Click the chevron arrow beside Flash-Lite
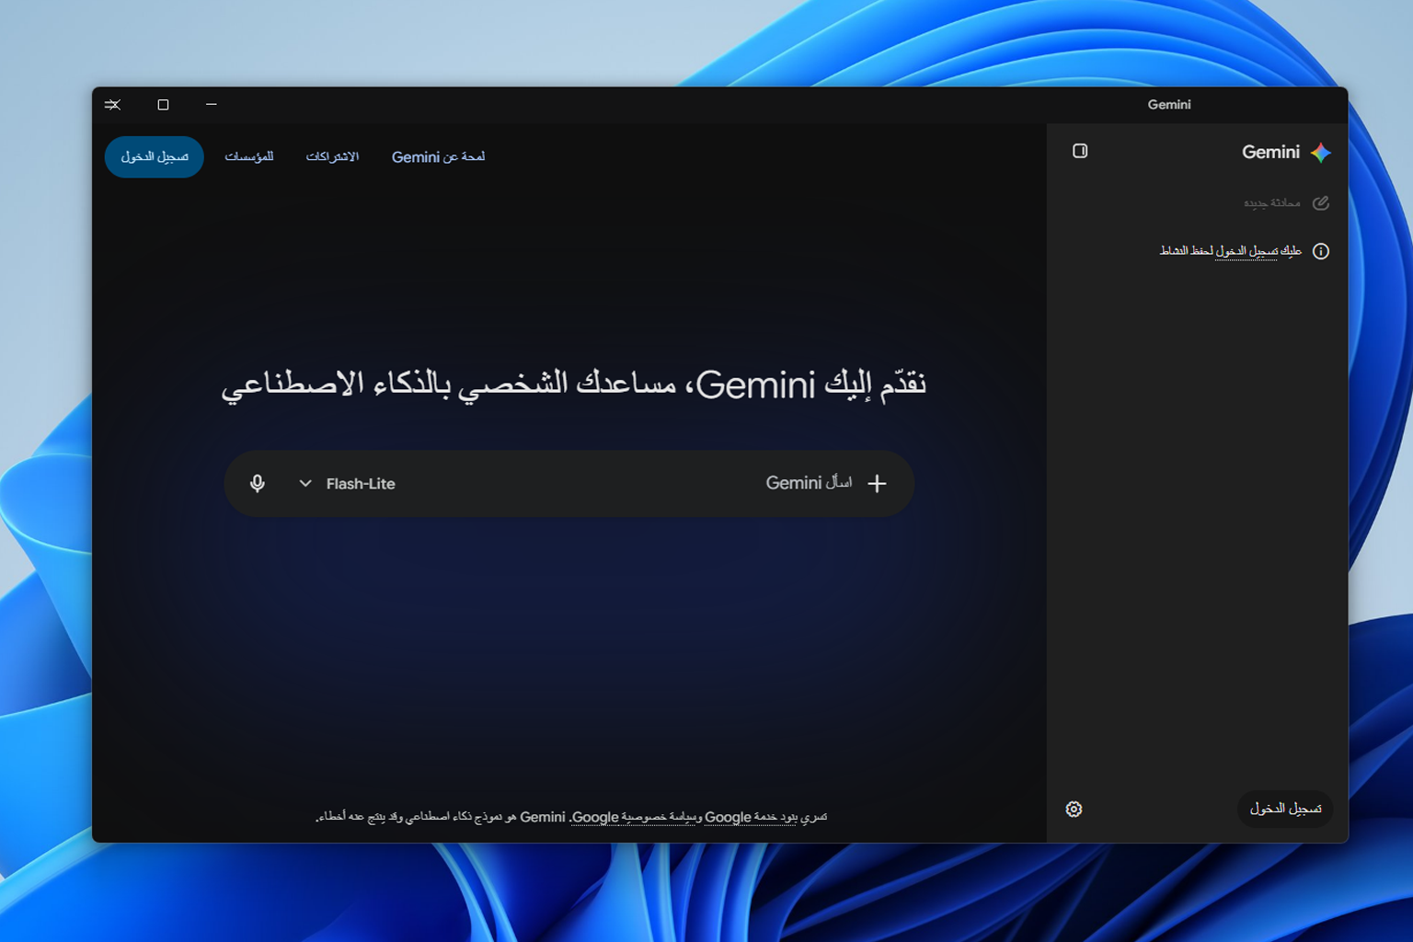The height and width of the screenshot is (942, 1413). tap(305, 484)
